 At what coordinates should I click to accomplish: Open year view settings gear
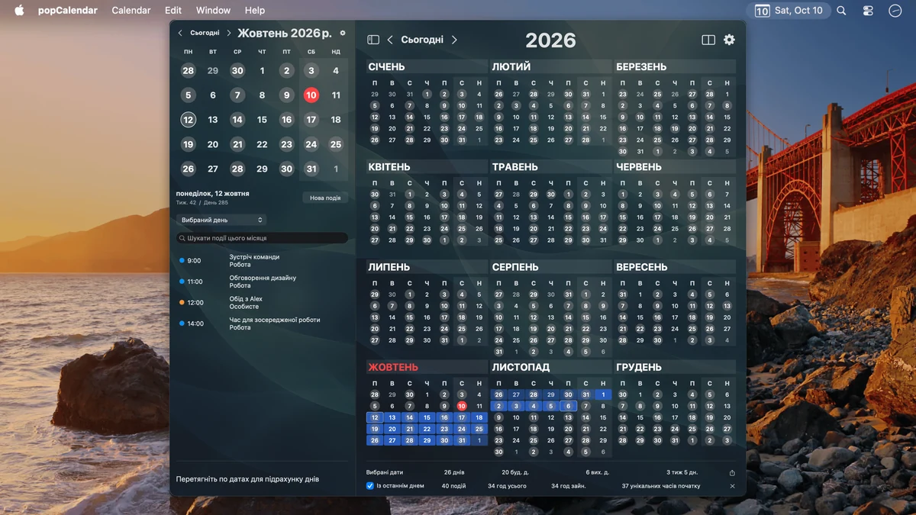tap(729, 40)
